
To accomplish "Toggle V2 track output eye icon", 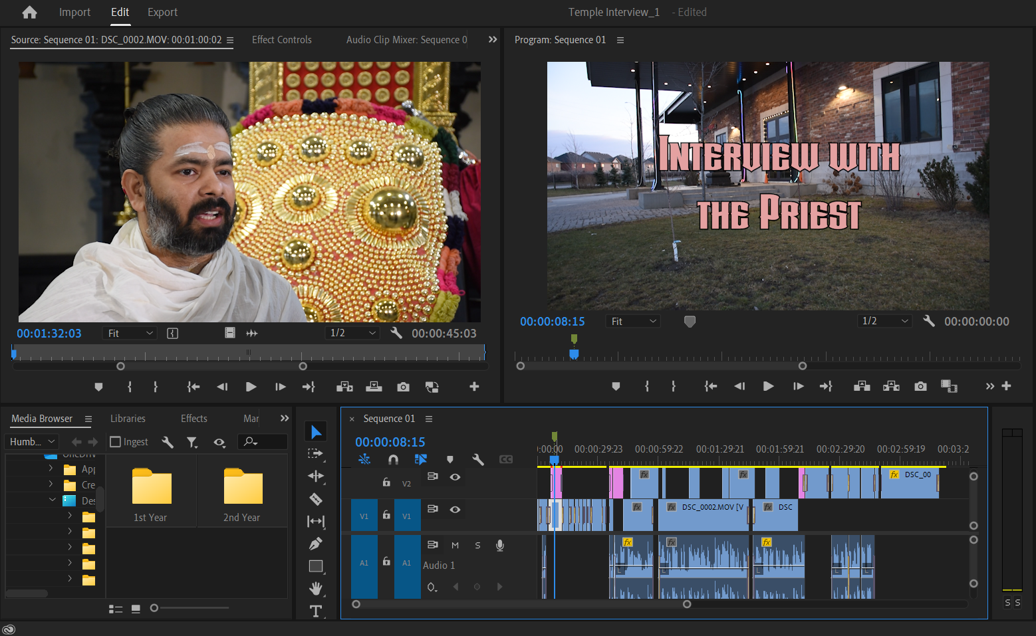I will point(455,477).
